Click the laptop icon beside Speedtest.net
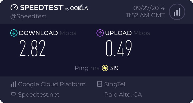Screen dimensions: 193x103 (13, 95)
